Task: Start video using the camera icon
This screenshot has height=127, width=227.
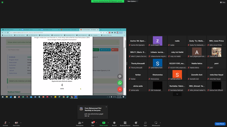Action: [16, 123]
